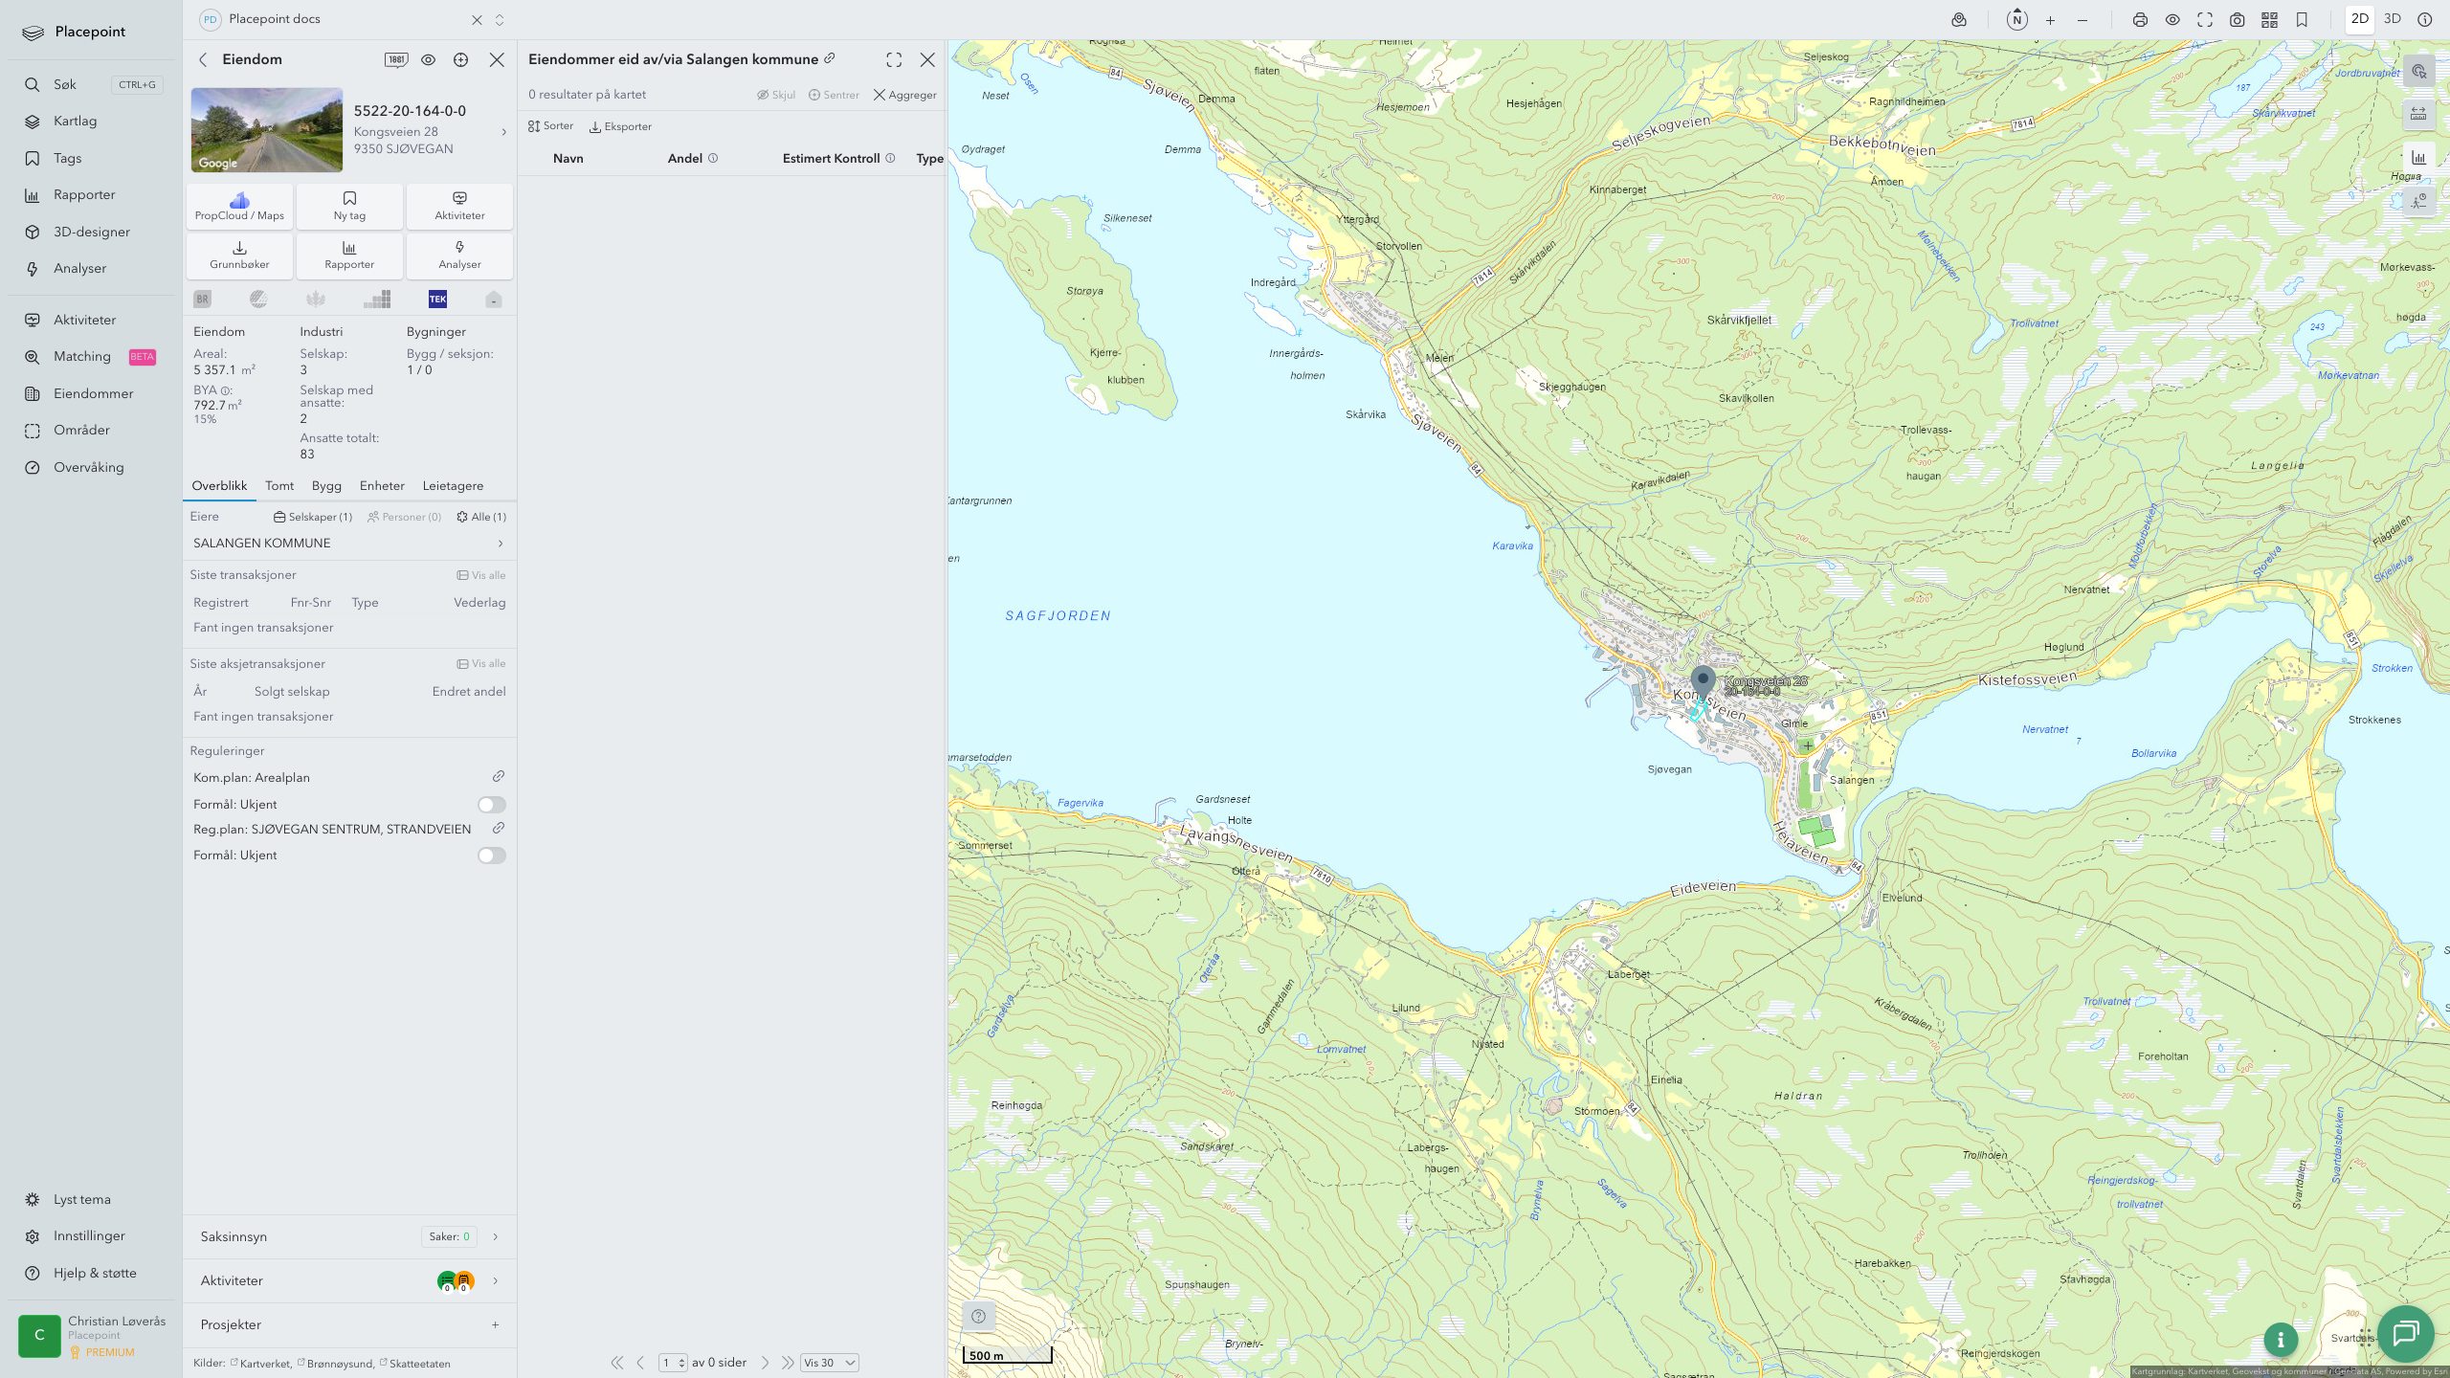Open the Placepoint docs tab switcher arrows
The height and width of the screenshot is (1378, 2450).
click(x=500, y=20)
